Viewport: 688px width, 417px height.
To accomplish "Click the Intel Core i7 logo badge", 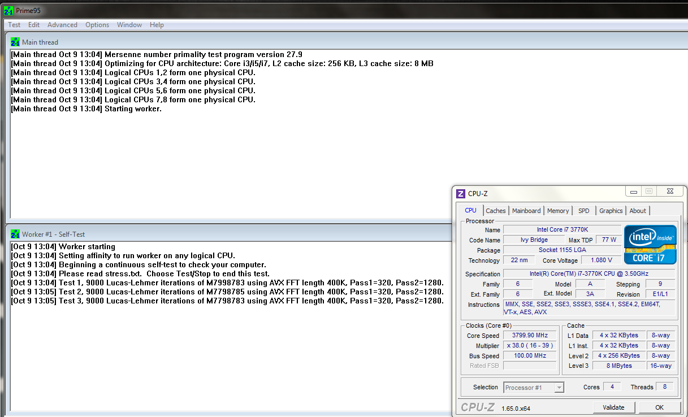I will coord(650,244).
